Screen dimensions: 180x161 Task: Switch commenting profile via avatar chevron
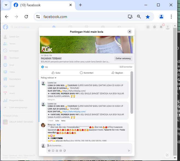45,147
